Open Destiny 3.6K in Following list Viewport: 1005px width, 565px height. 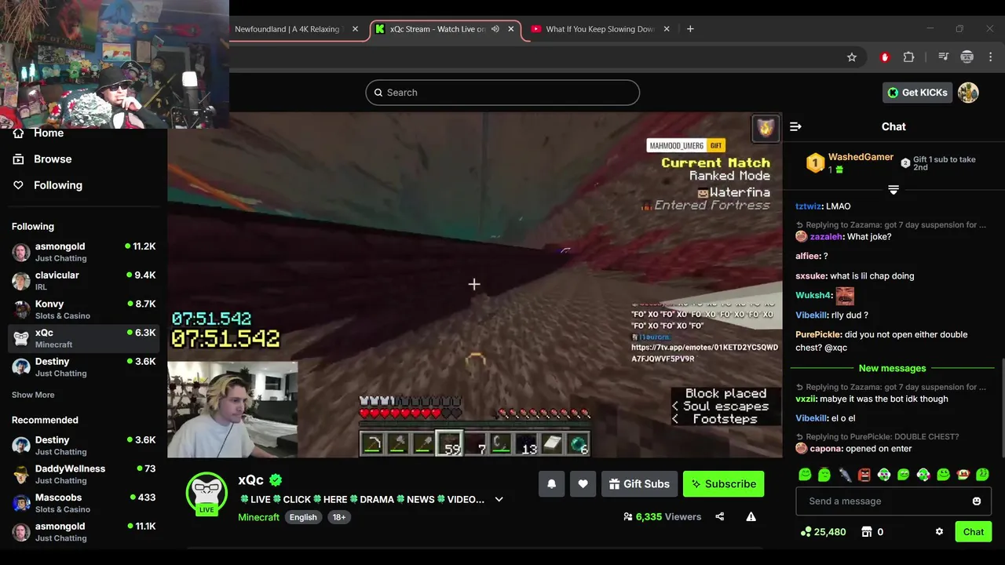click(x=83, y=366)
